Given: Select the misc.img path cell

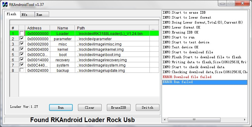Looking at the screenshot, I should [x=112, y=44].
